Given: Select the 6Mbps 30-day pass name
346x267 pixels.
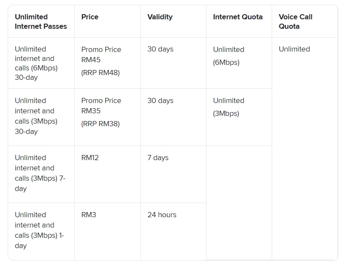Looking at the screenshot, I should [36, 63].
